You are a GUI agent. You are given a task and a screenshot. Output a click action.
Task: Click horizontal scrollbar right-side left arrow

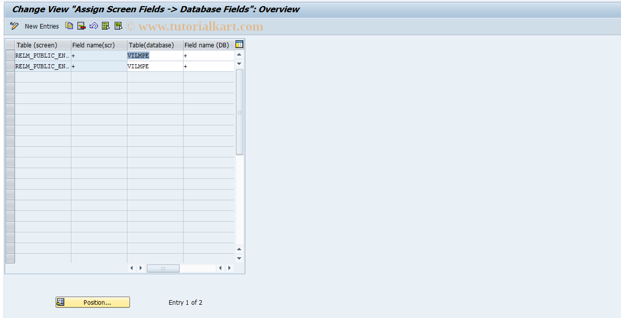click(220, 268)
